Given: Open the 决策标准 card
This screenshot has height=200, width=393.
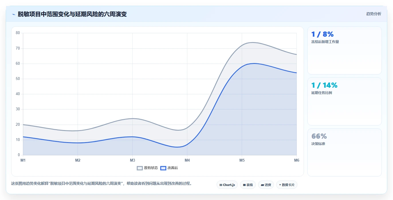Looking at the screenshot, I should [x=345, y=152].
